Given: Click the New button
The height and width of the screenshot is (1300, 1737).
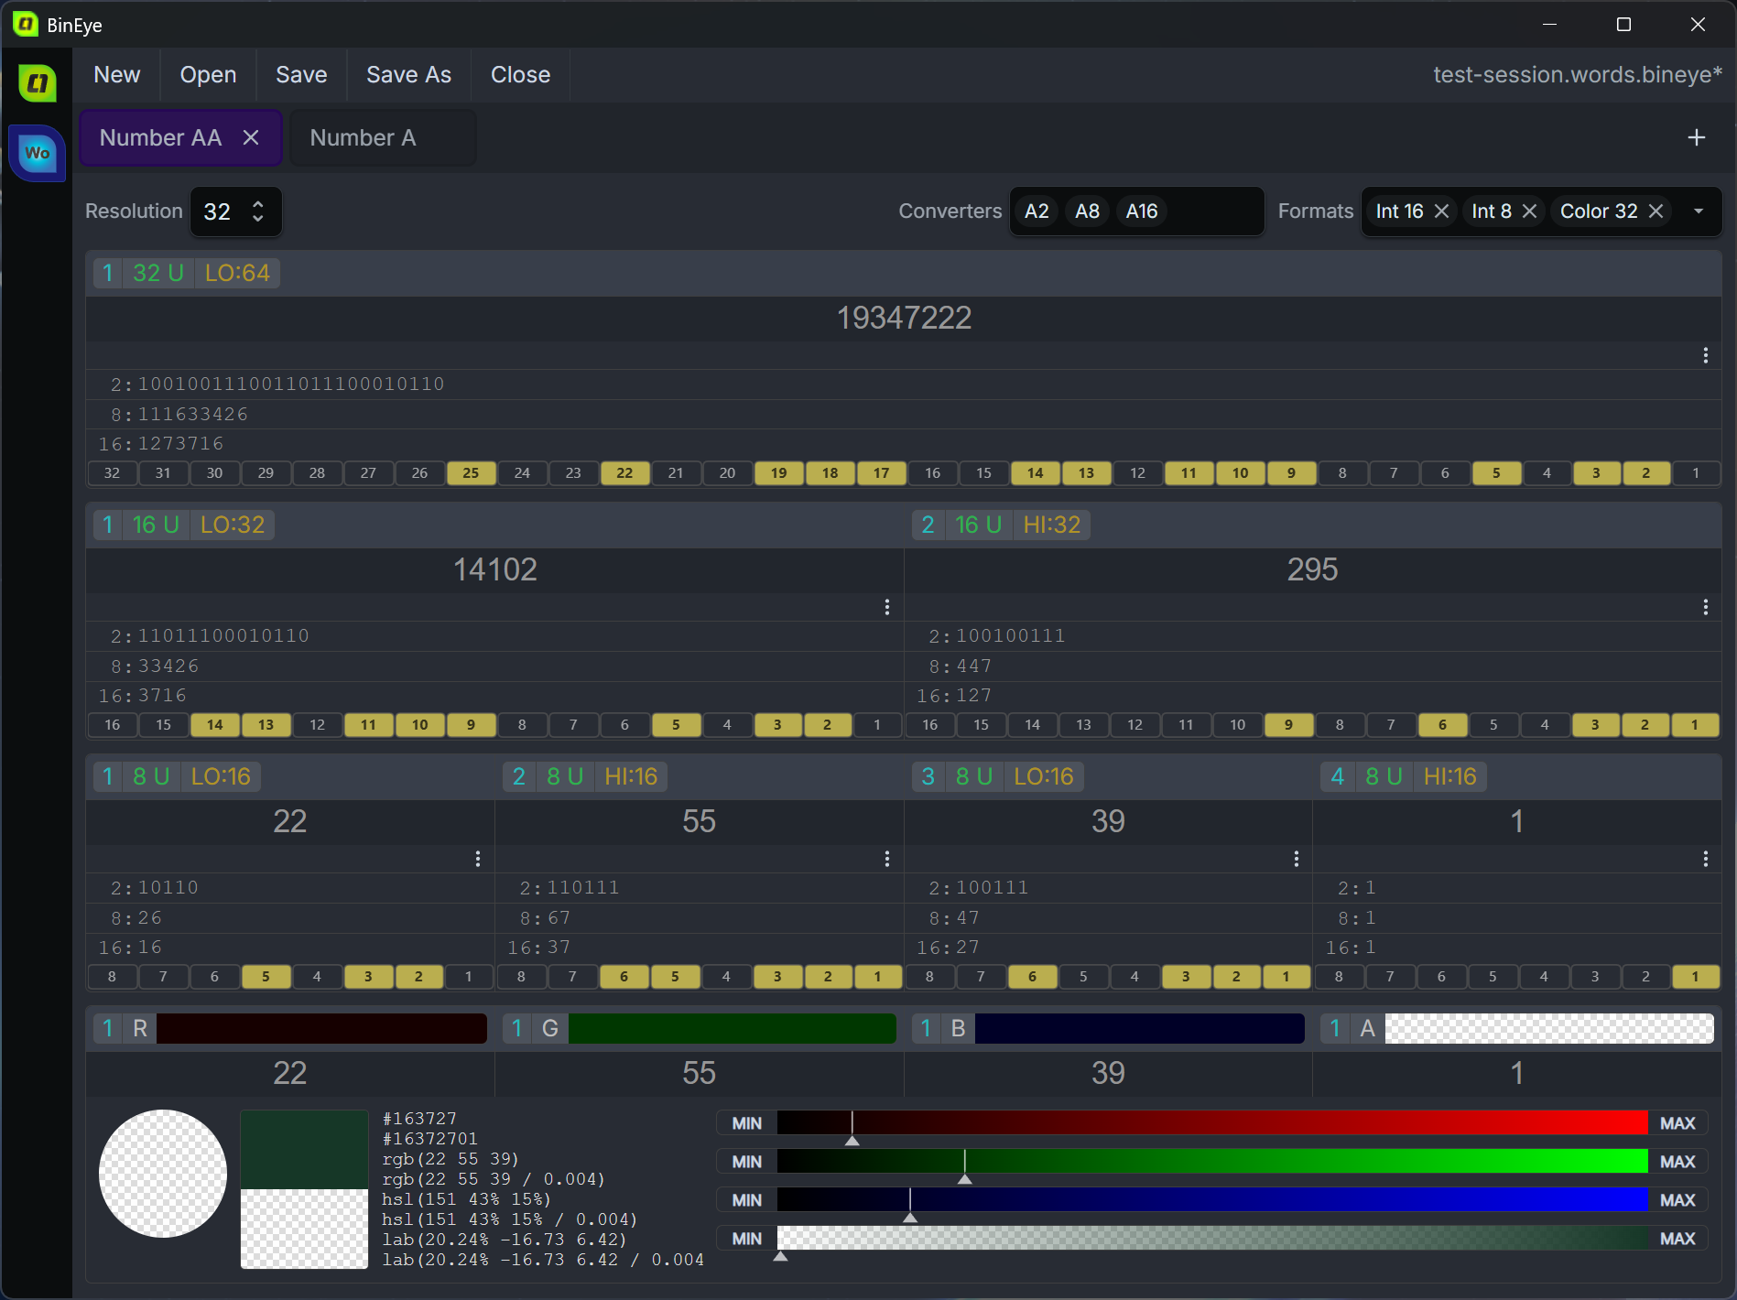Looking at the screenshot, I should coord(117,75).
